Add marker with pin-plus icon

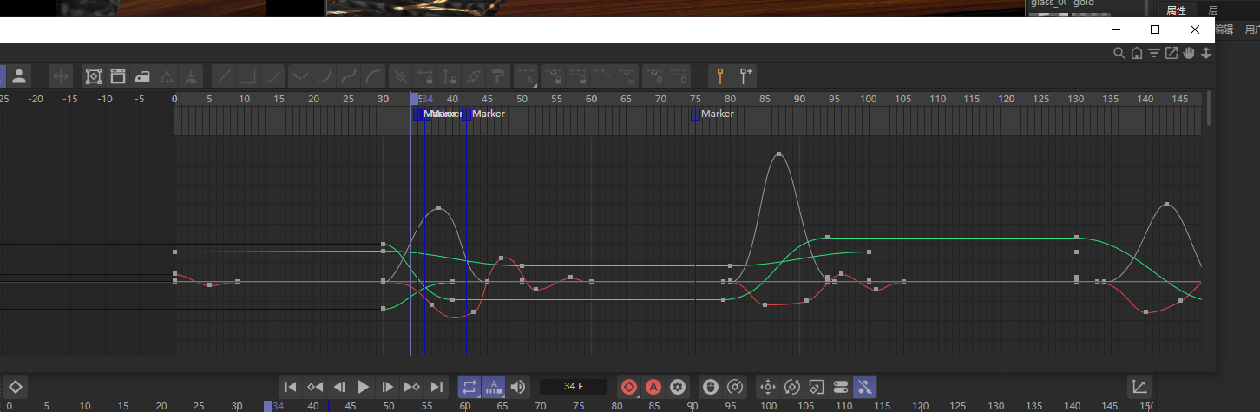pyautogui.click(x=745, y=75)
